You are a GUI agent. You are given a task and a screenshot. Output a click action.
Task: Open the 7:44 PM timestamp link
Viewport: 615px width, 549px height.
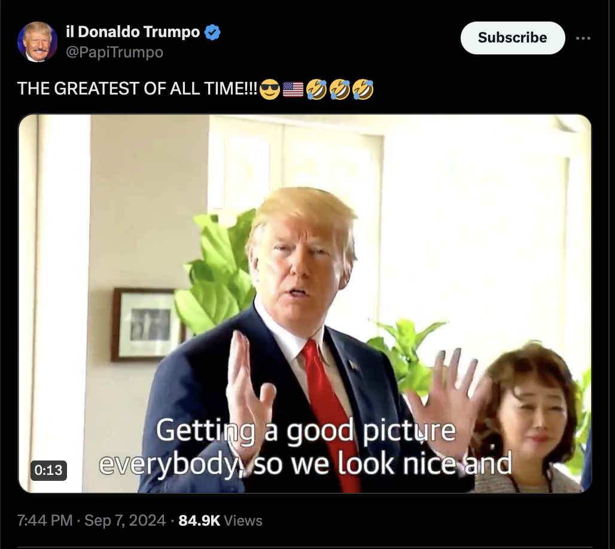pos(45,520)
